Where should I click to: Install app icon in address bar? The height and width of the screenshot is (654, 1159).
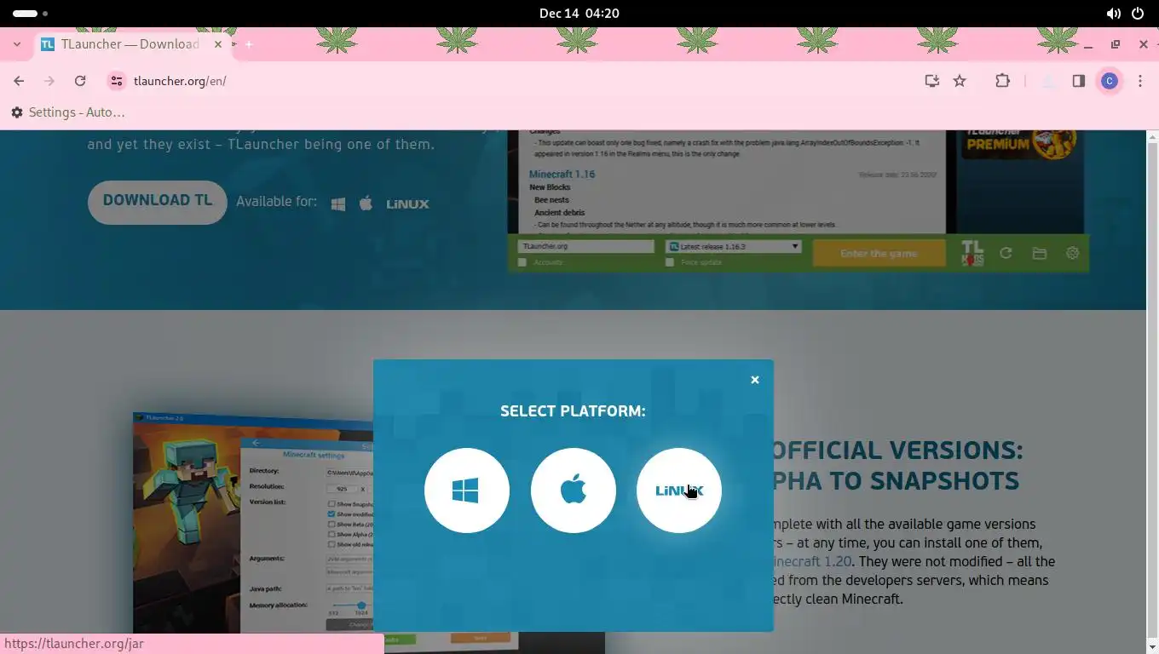click(932, 81)
